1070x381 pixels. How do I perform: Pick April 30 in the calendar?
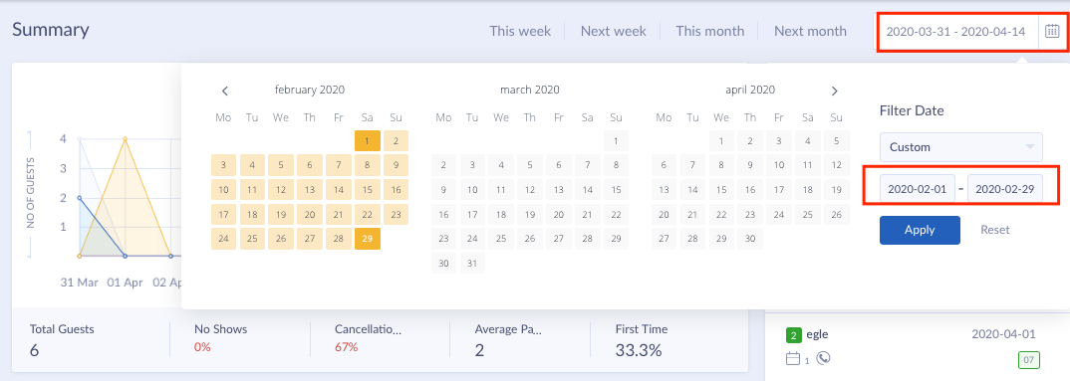coord(750,239)
